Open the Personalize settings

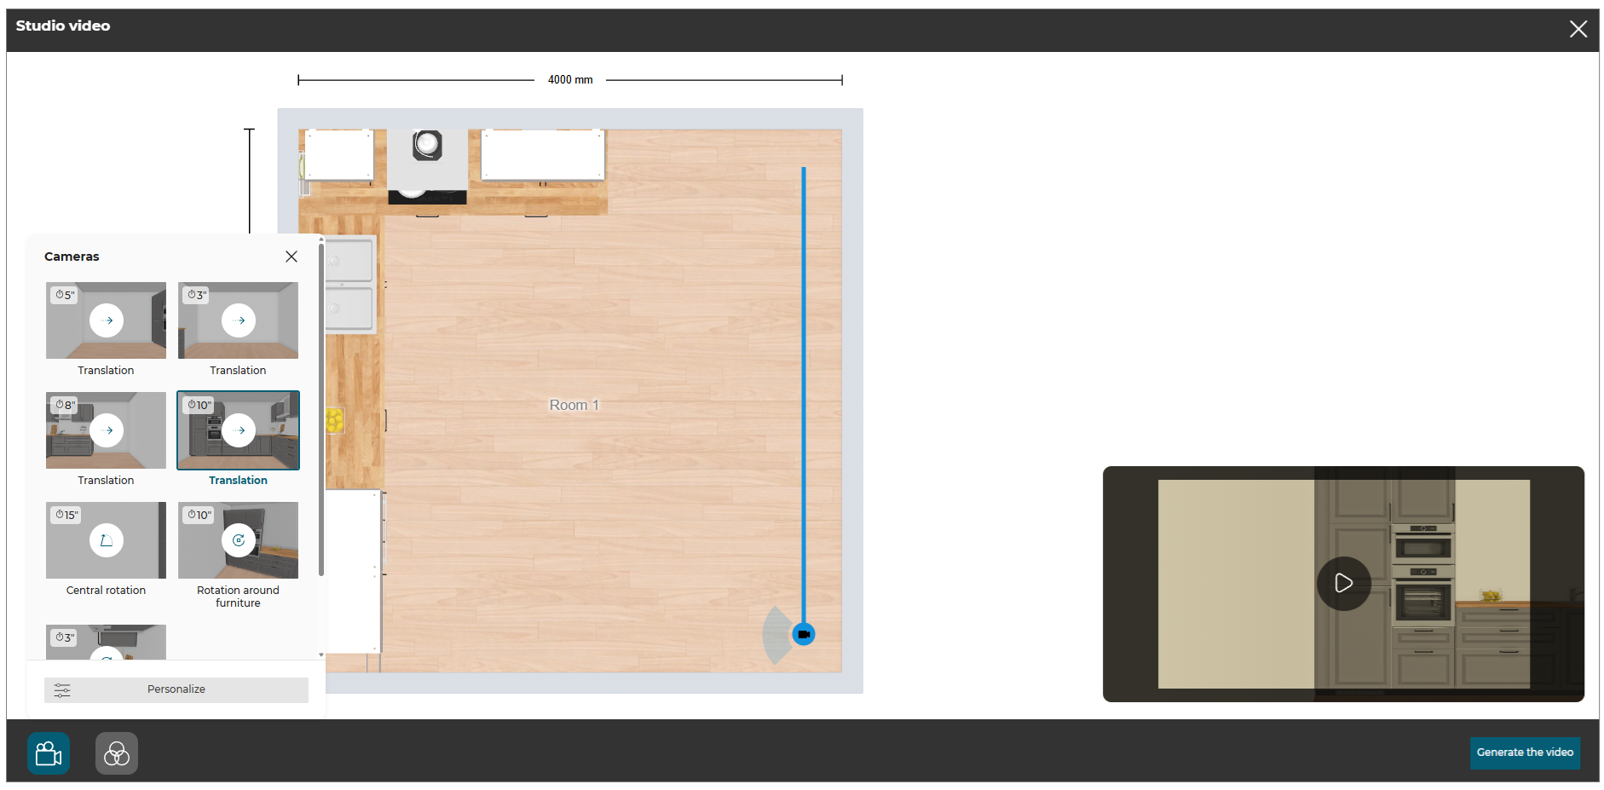click(x=176, y=689)
